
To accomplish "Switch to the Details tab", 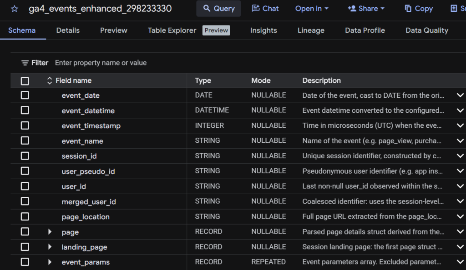I will pyautogui.click(x=68, y=30).
